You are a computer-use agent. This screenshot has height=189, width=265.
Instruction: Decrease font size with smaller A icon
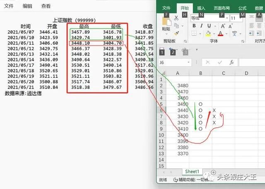(230, 26)
